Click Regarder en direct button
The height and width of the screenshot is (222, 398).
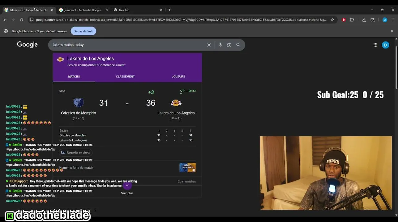(x=75, y=153)
